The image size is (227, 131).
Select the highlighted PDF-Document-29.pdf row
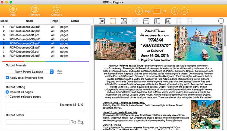pos(45,43)
